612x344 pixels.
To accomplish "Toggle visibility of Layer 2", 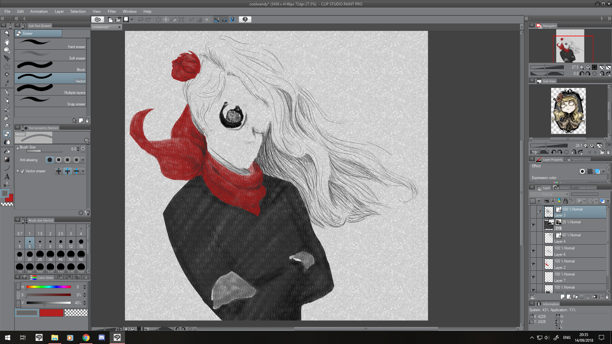I will tap(533, 264).
